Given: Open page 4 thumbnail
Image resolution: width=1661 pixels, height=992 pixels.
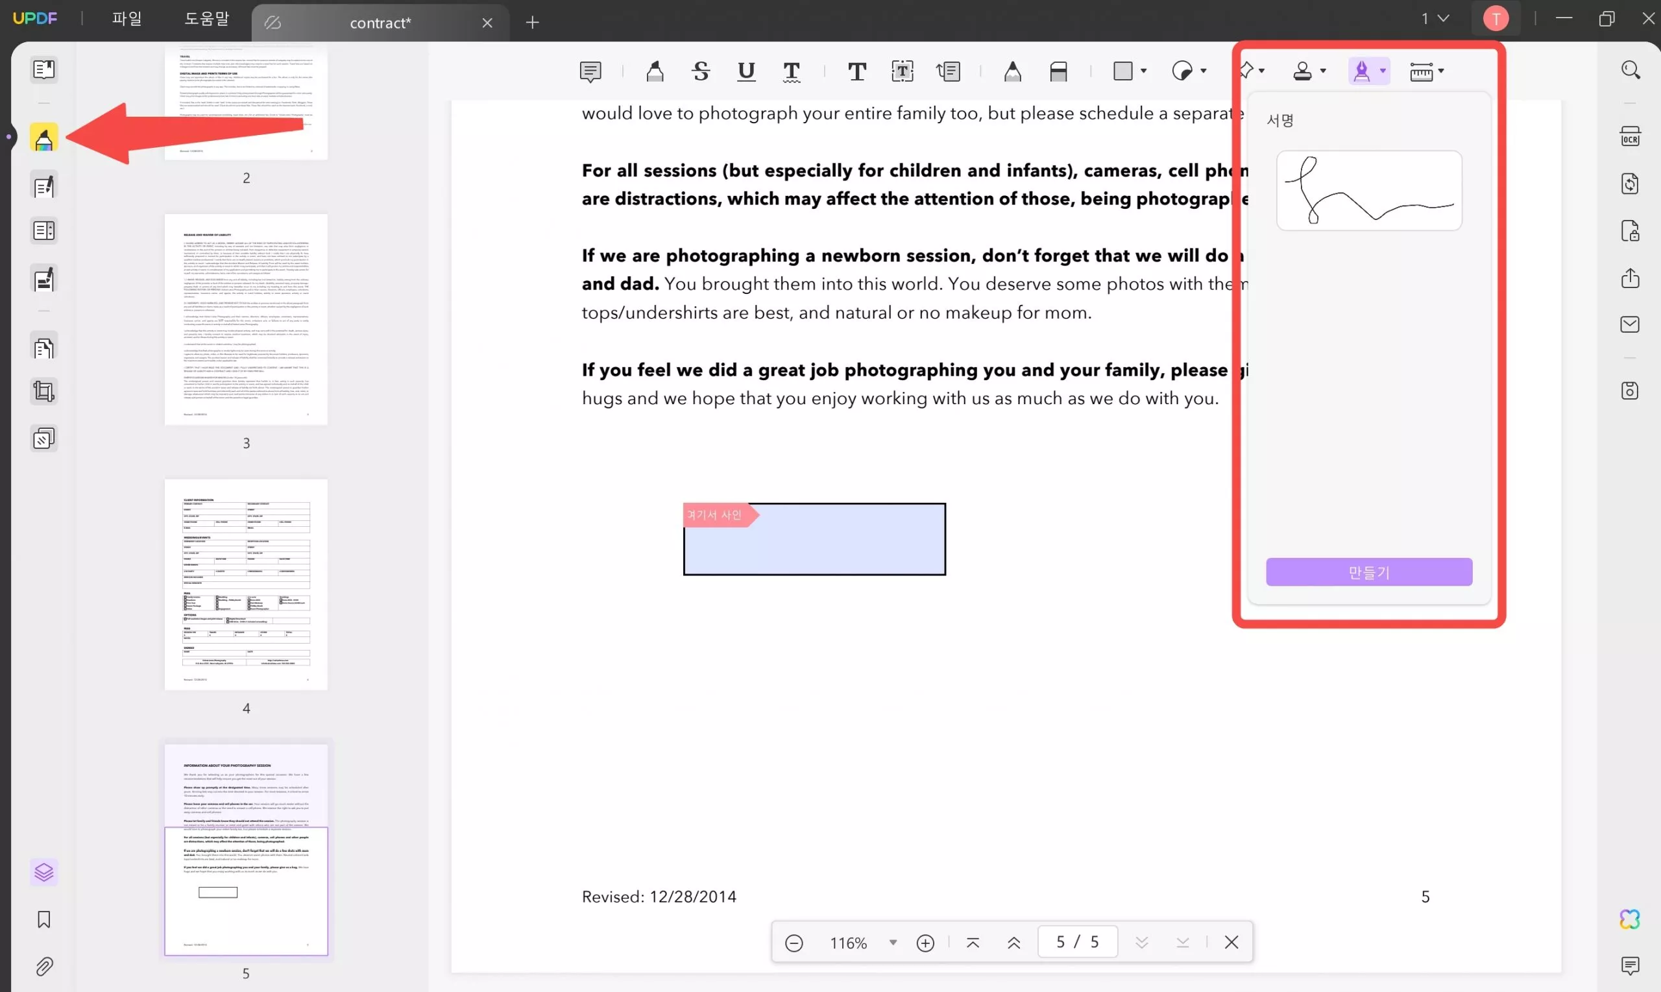Looking at the screenshot, I should [246, 585].
